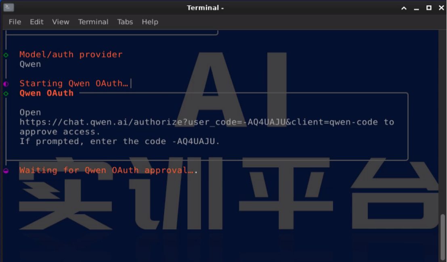Click the word 'Open' in the OAuth box
The height and width of the screenshot is (262, 447).
click(30, 112)
